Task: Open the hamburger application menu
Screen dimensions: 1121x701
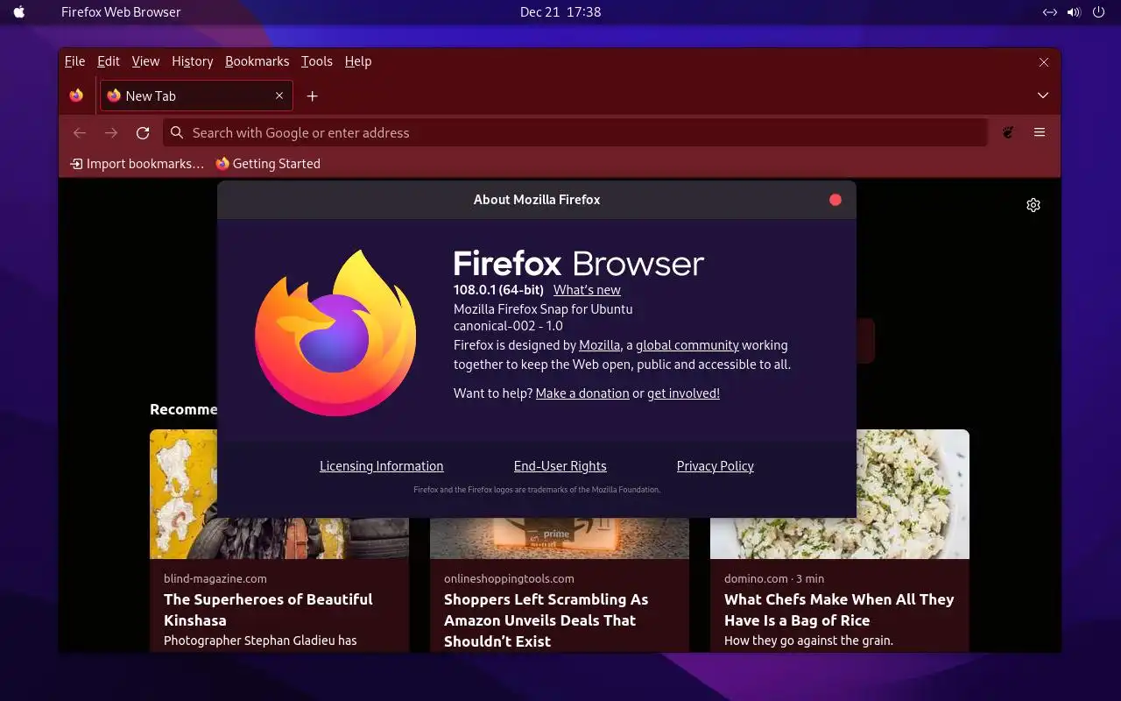Action: click(x=1040, y=132)
